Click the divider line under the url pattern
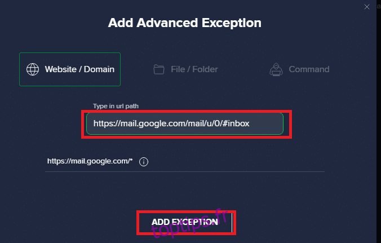 [x=185, y=171]
